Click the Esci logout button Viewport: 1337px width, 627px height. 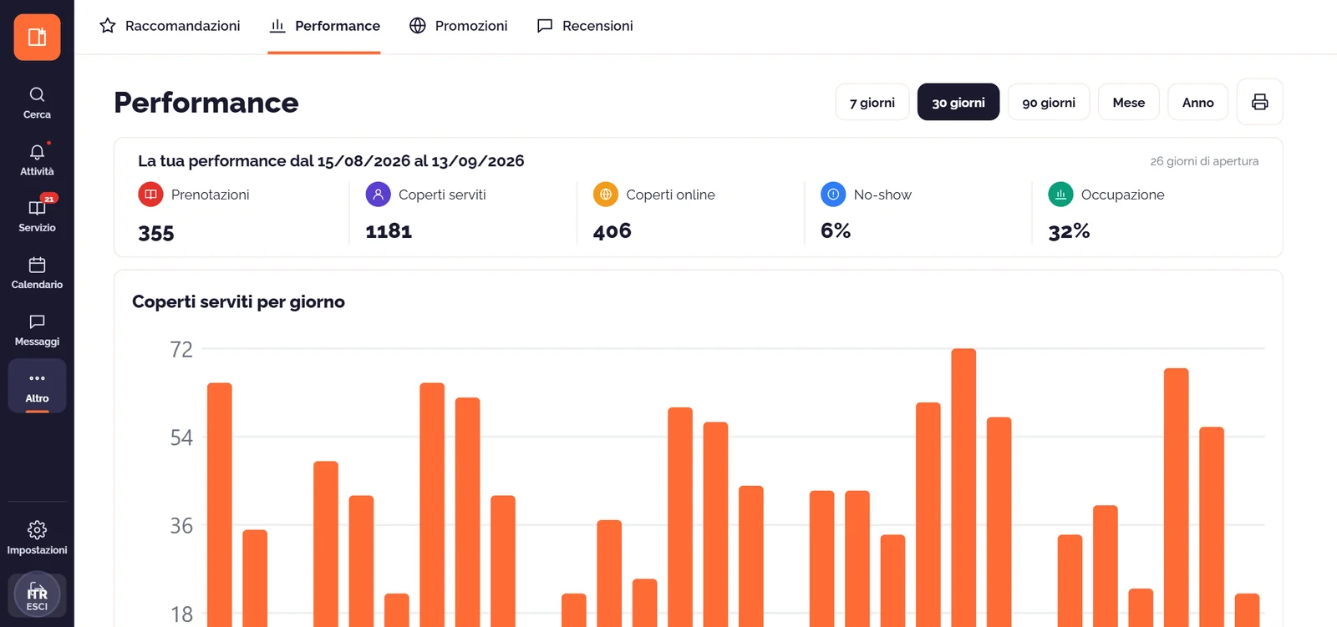(37, 595)
